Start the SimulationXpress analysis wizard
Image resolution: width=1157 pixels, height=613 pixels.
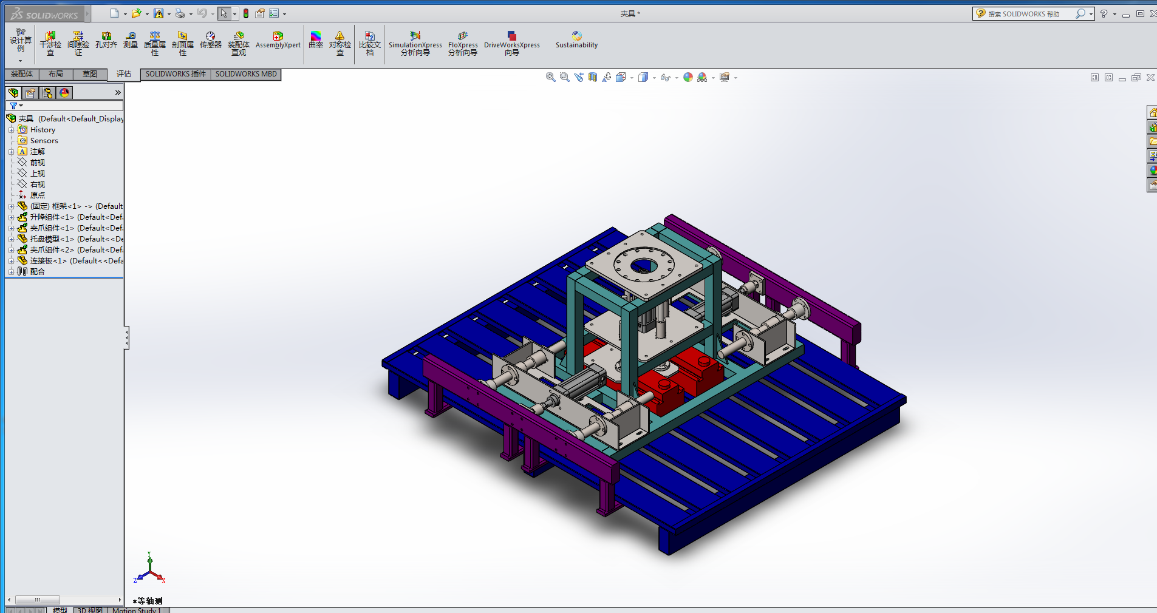415,44
